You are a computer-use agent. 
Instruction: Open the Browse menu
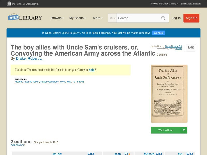57,18
